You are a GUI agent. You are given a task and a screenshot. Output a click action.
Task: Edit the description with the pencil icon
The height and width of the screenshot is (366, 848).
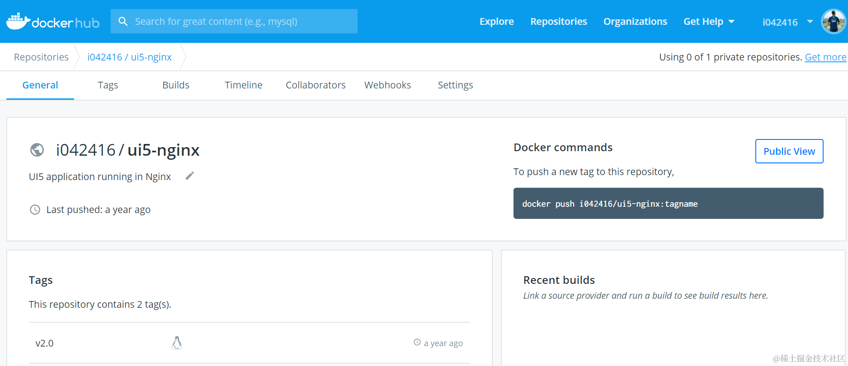190,176
